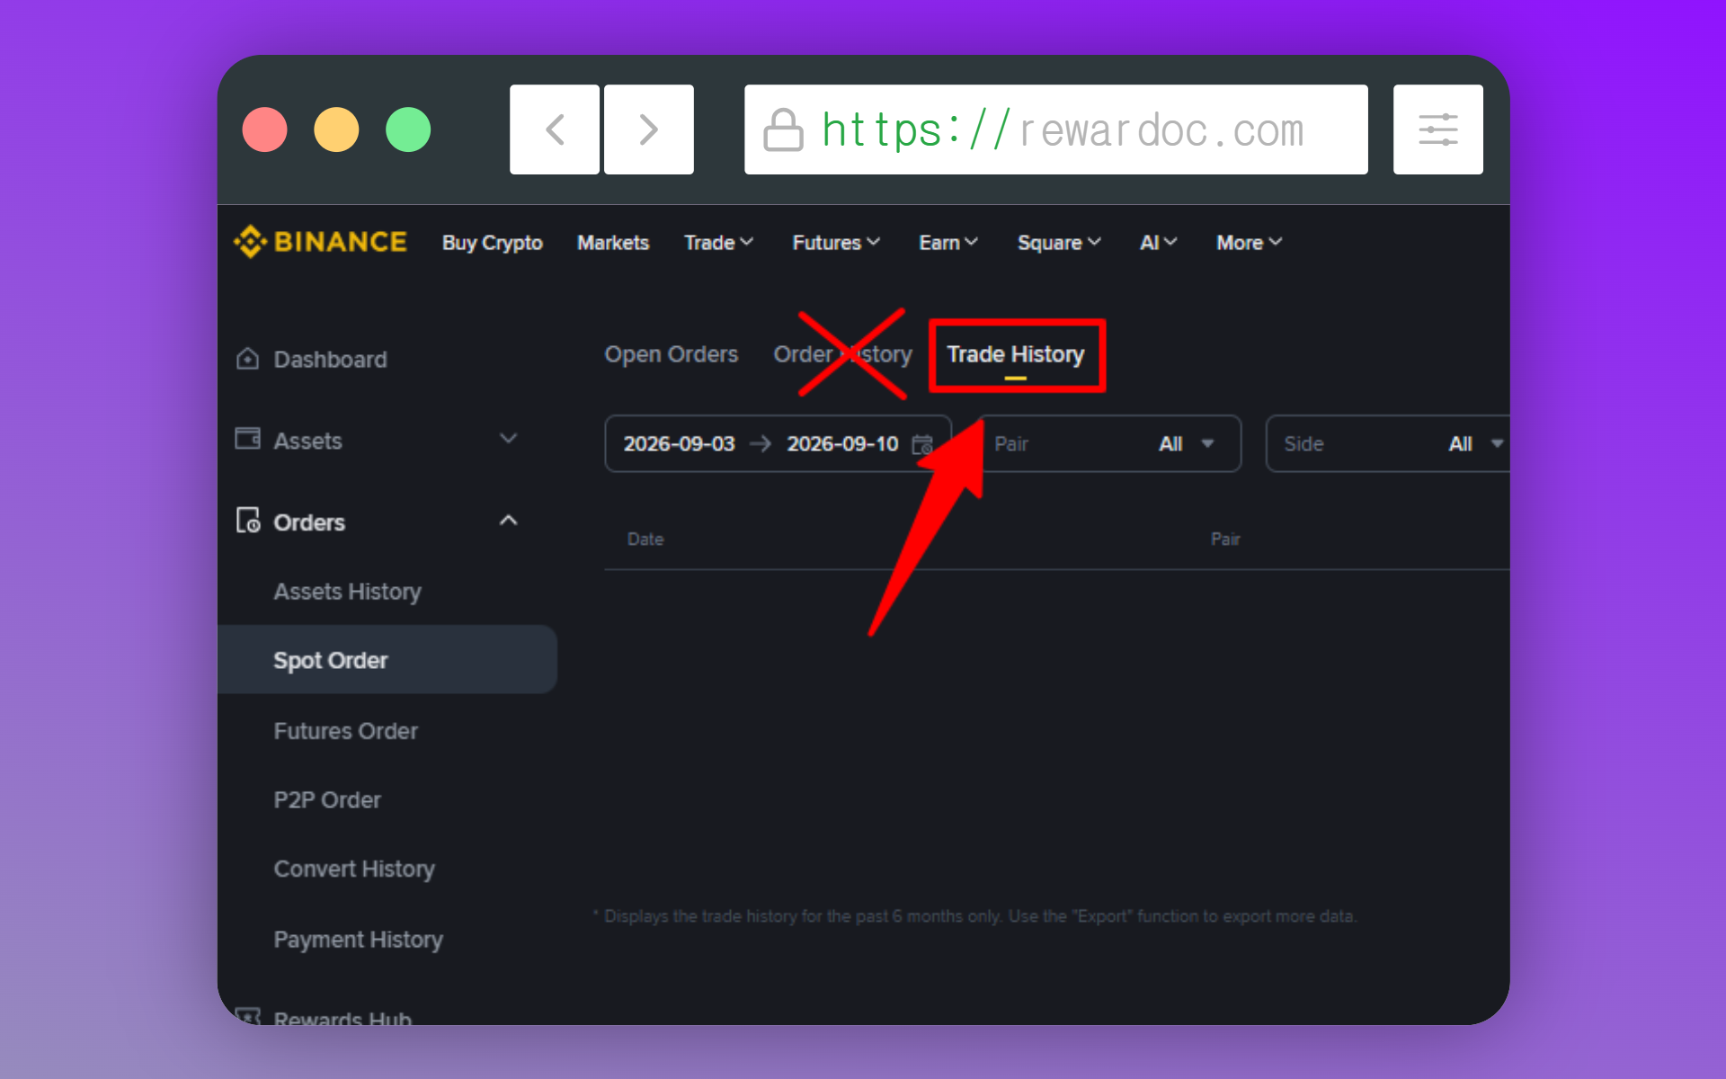Screen dimensions: 1726x1079
Task: Open the Pair filter dropdown
Action: pyautogui.click(x=1109, y=443)
